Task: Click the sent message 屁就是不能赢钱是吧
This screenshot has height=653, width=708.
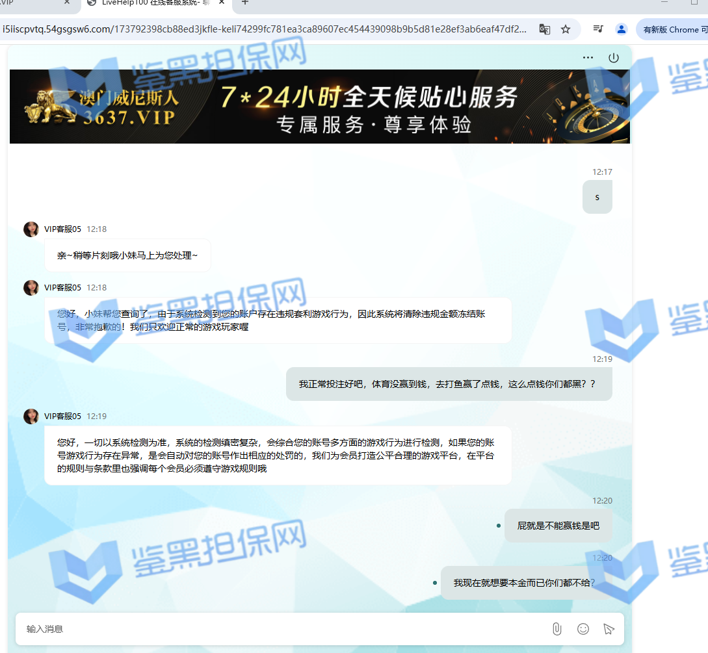Action: [x=558, y=526]
